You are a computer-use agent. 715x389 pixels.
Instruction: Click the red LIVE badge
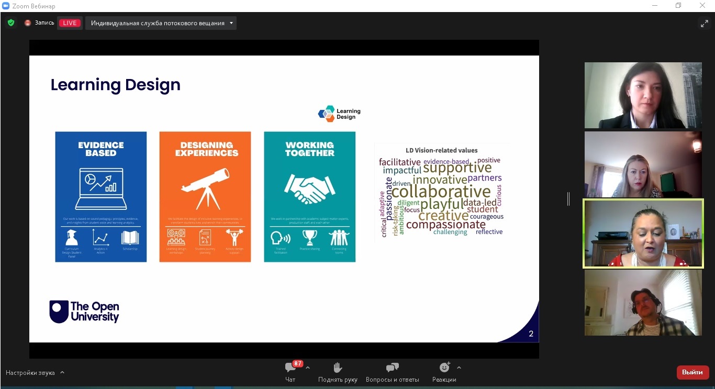pos(70,23)
